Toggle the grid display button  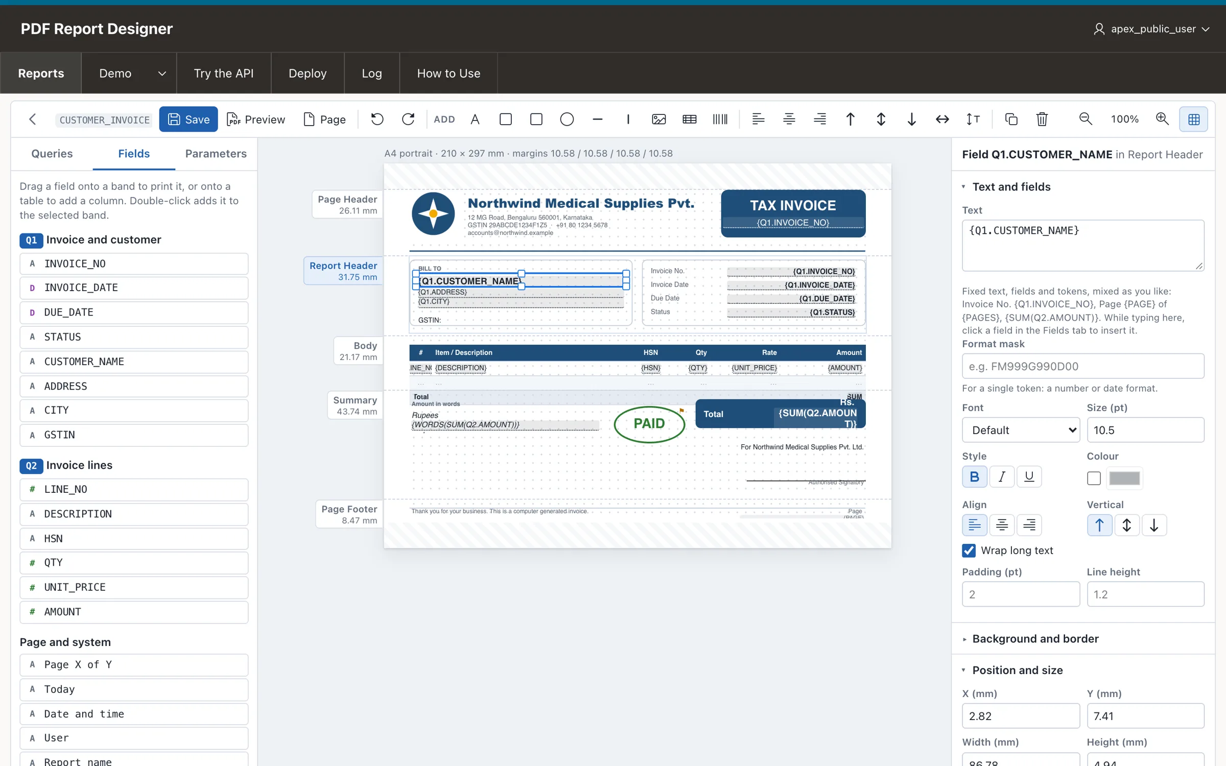(1194, 119)
